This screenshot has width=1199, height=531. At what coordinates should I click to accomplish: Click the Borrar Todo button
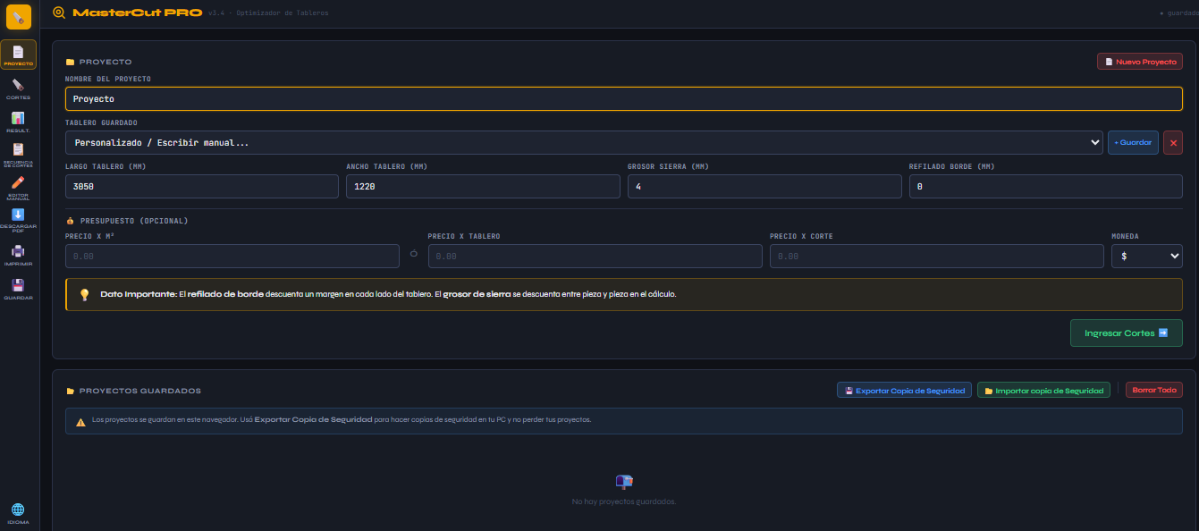[1154, 390]
